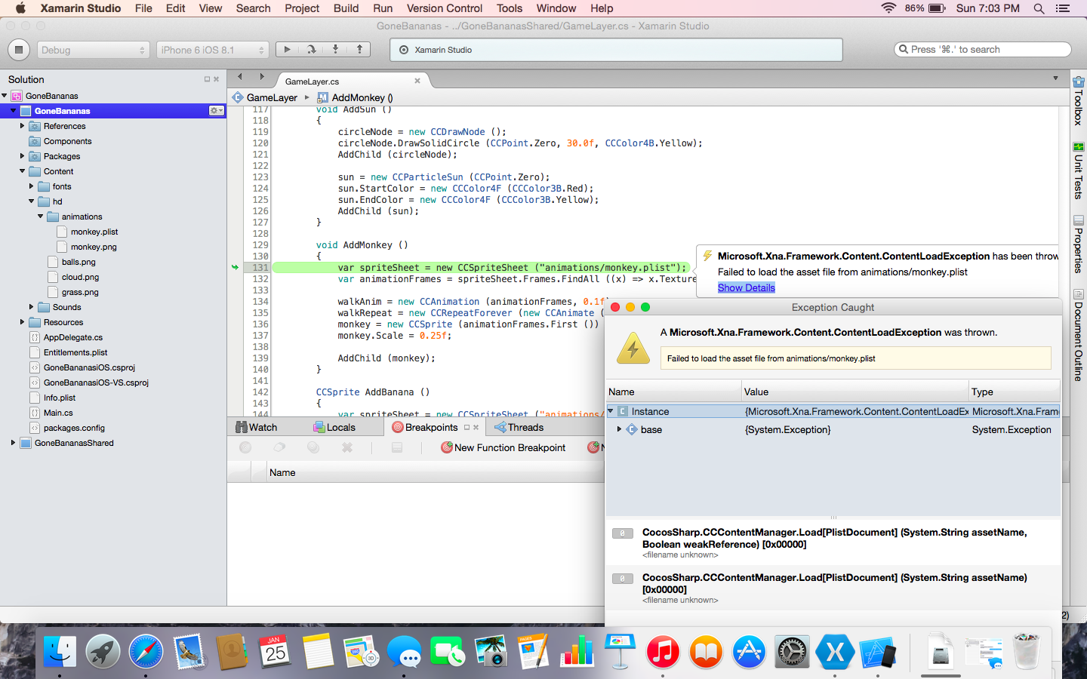1087x679 pixels.
Task: Click the remove breakpoint X icon
Action: [x=347, y=447]
